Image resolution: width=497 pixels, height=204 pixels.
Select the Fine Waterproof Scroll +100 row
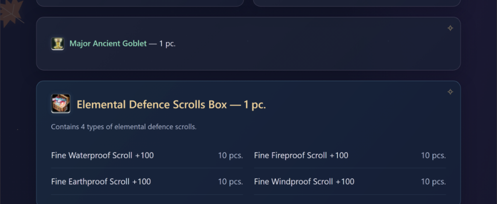coord(147,155)
